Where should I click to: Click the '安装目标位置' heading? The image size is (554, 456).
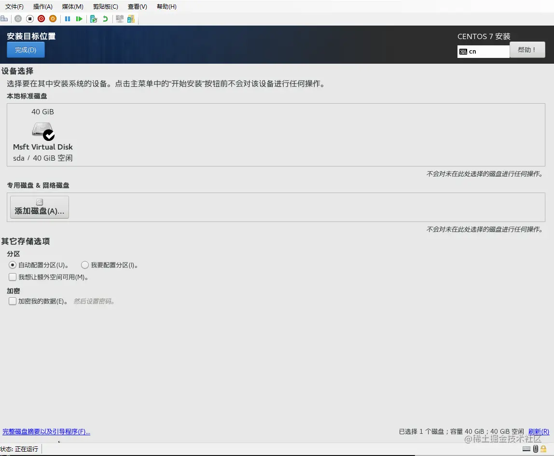[31, 36]
